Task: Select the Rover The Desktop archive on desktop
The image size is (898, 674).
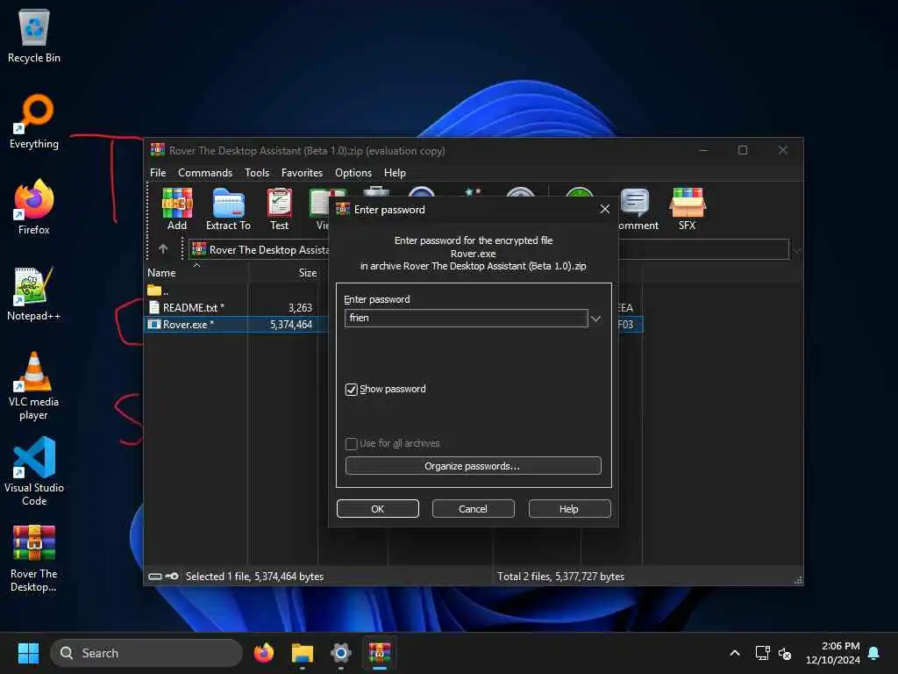Action: pyautogui.click(x=34, y=557)
